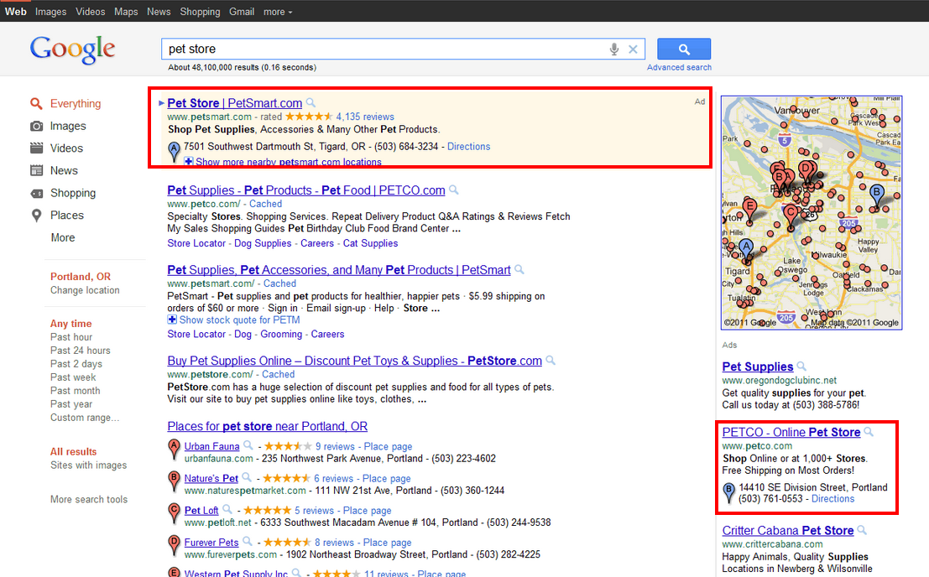
Task: Preview PETCO.com result with magnifier icon
Action: (454, 190)
